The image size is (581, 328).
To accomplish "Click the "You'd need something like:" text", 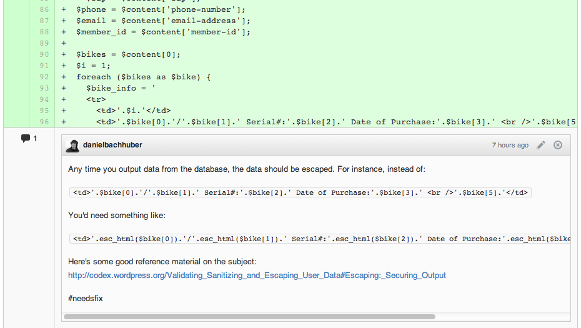I will tap(117, 216).
